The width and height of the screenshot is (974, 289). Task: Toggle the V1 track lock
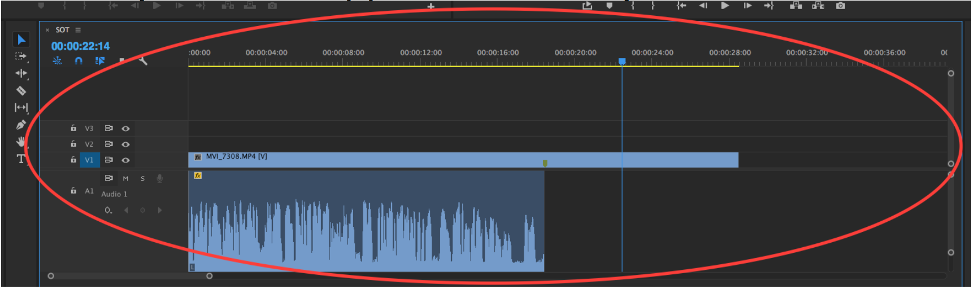point(73,160)
